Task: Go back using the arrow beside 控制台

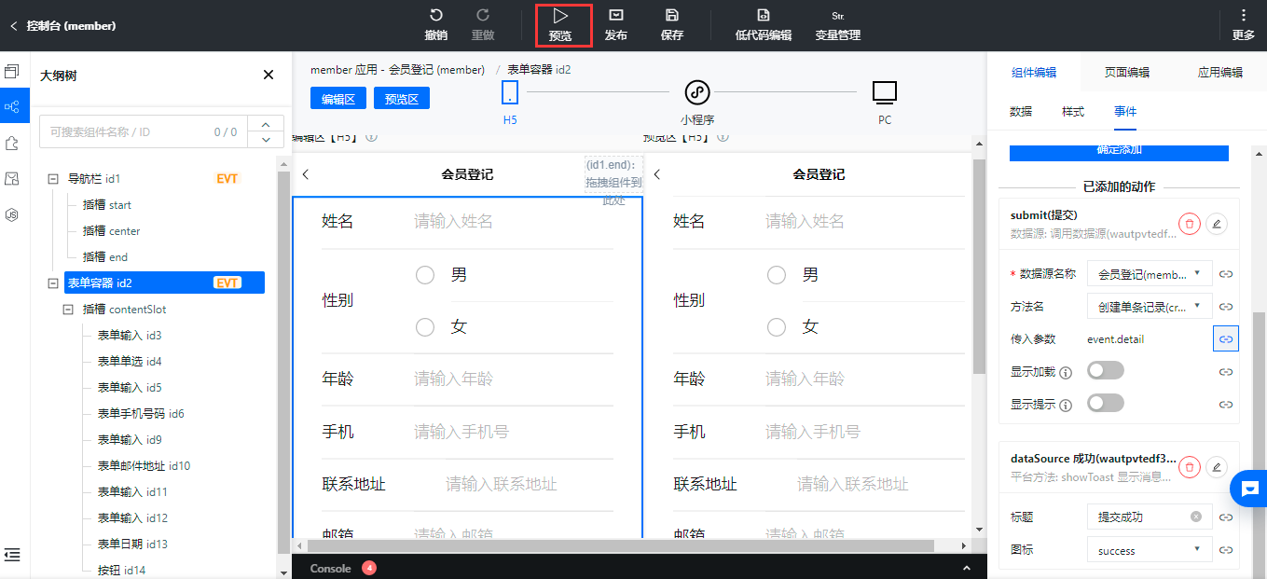Action: click(13, 26)
